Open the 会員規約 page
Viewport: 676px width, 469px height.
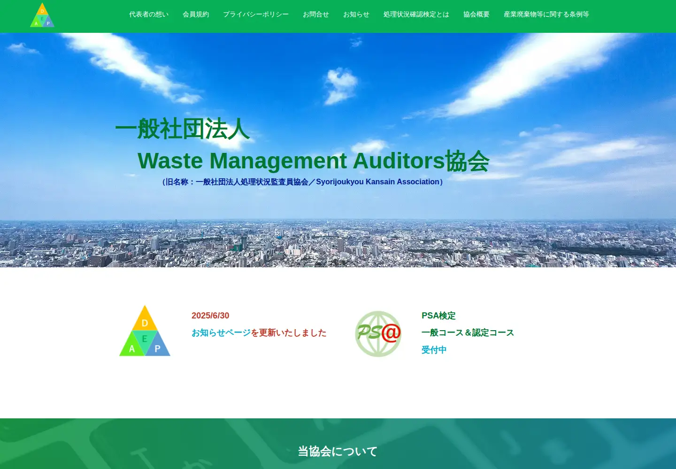pos(196,15)
